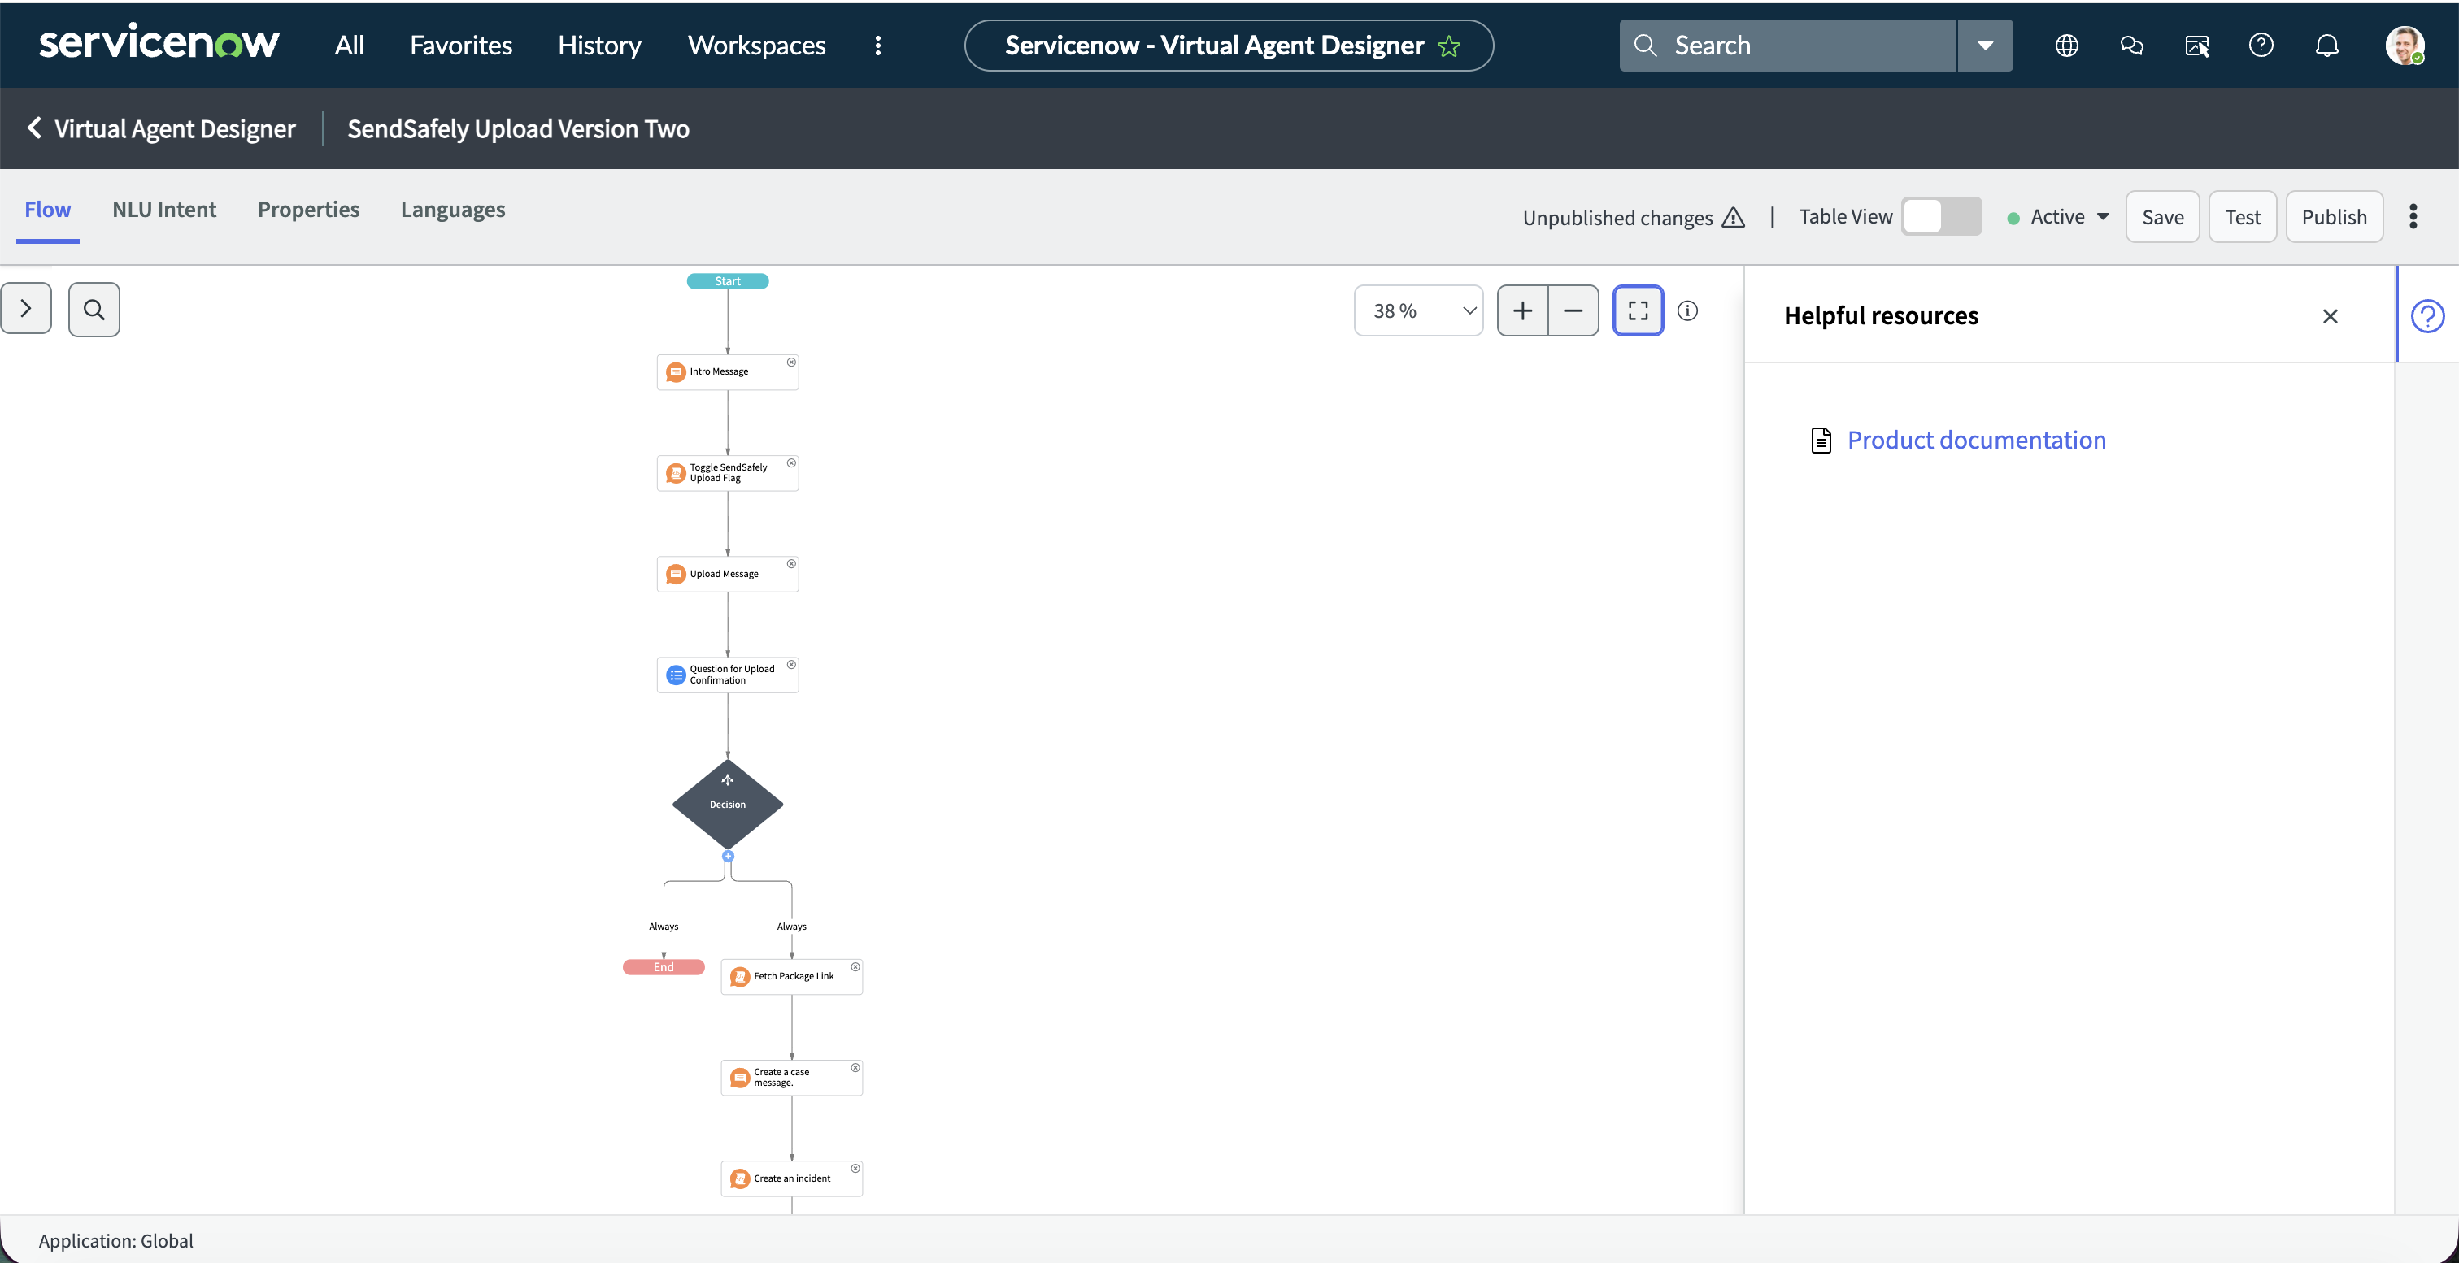The width and height of the screenshot is (2459, 1263).
Task: Open the more actions menu beside Publish
Action: tap(2413, 216)
